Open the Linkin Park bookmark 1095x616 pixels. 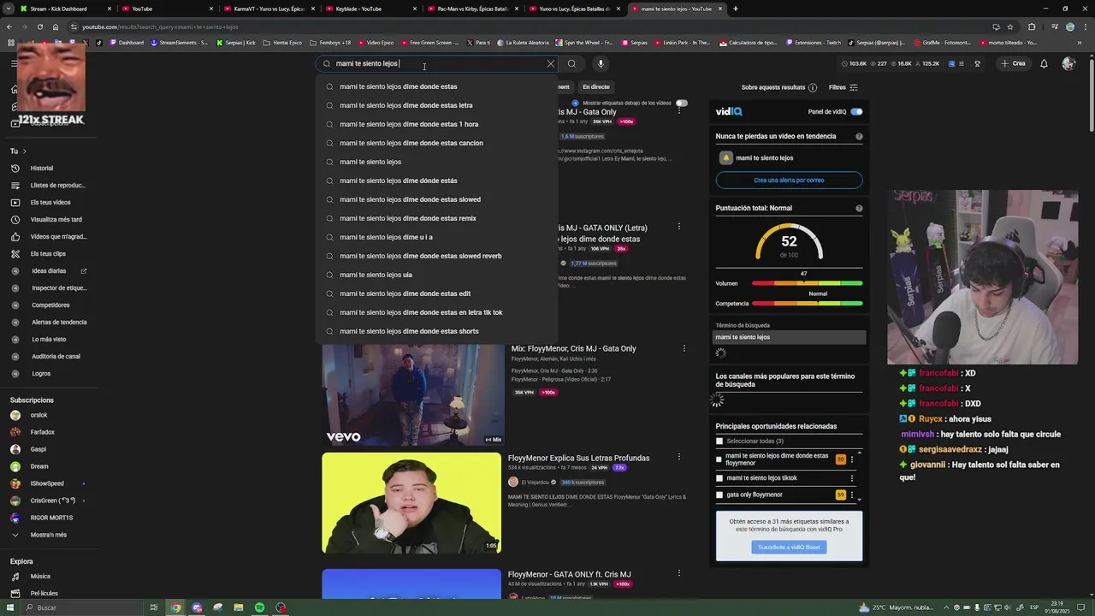(x=683, y=42)
